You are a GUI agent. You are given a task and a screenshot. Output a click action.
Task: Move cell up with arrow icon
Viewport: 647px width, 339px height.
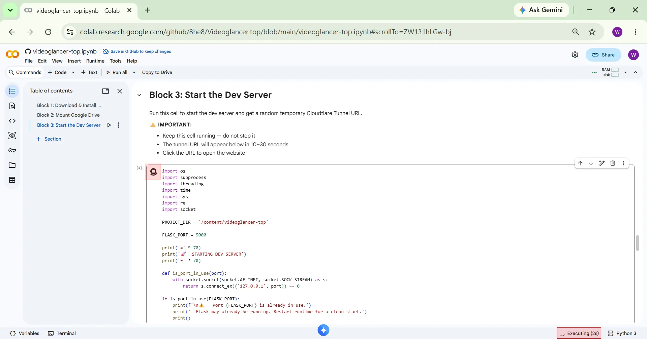coord(580,163)
